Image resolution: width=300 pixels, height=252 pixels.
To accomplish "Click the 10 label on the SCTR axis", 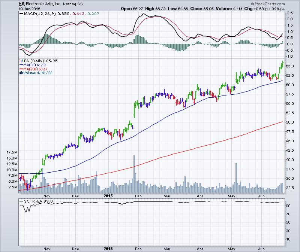I will pyautogui.click(x=288, y=239).
